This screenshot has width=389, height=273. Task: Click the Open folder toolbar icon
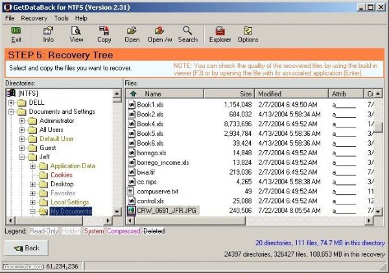coord(132,34)
